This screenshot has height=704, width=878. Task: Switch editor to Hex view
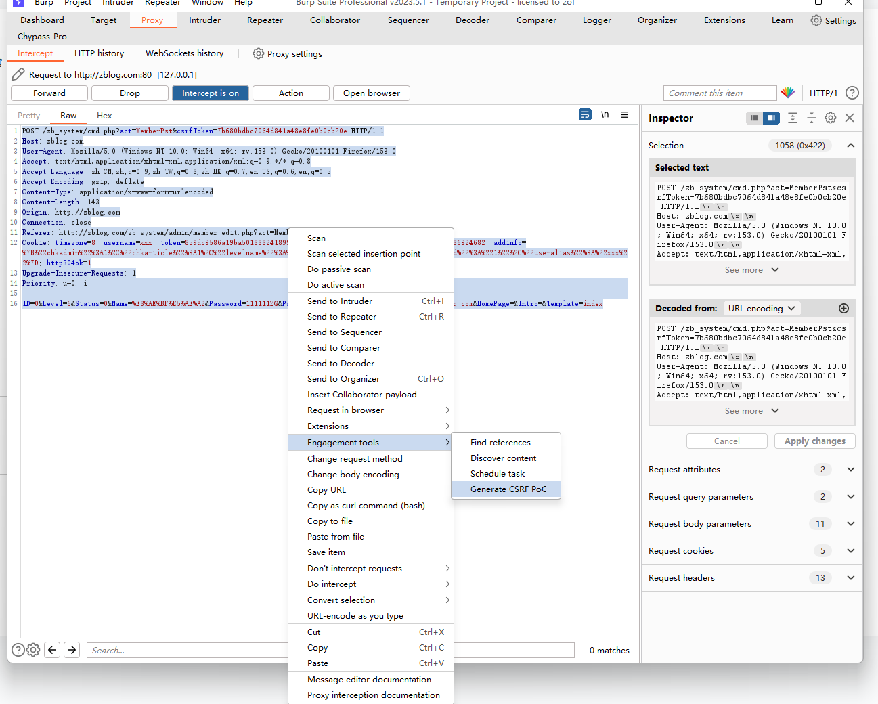[104, 116]
